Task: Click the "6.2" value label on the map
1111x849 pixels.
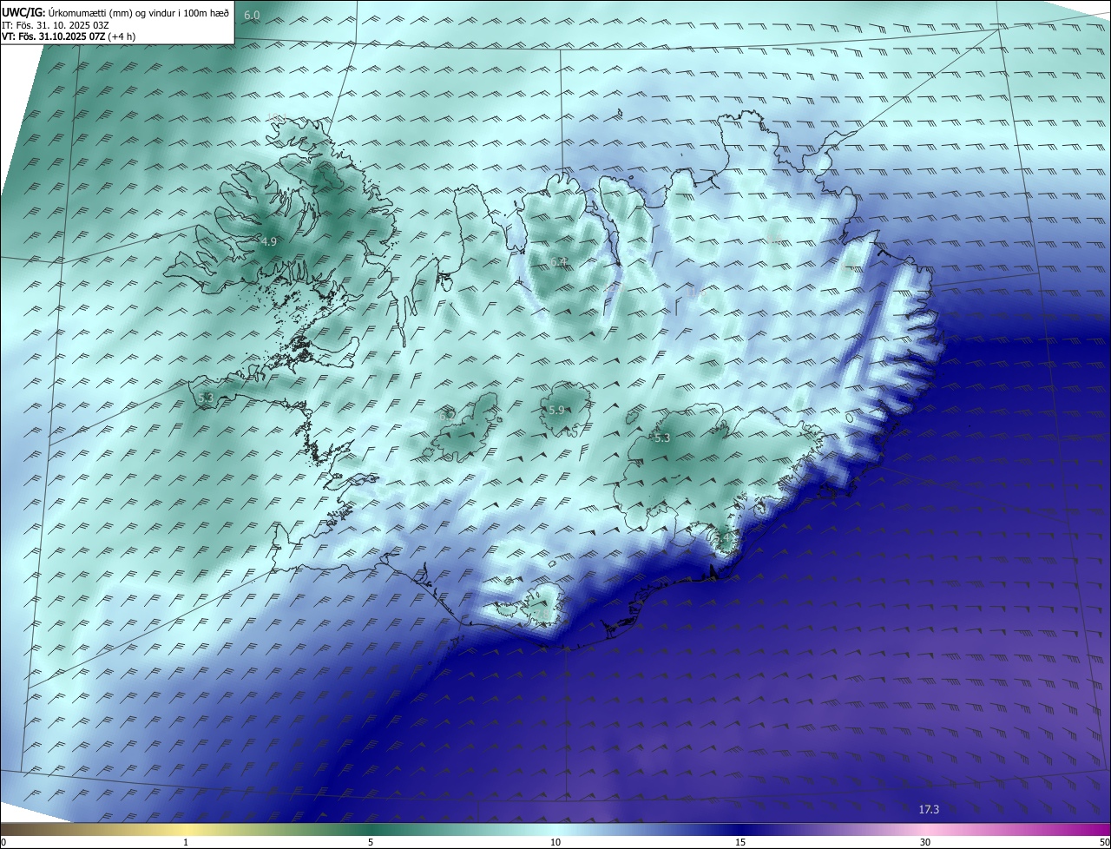Action: (447, 416)
